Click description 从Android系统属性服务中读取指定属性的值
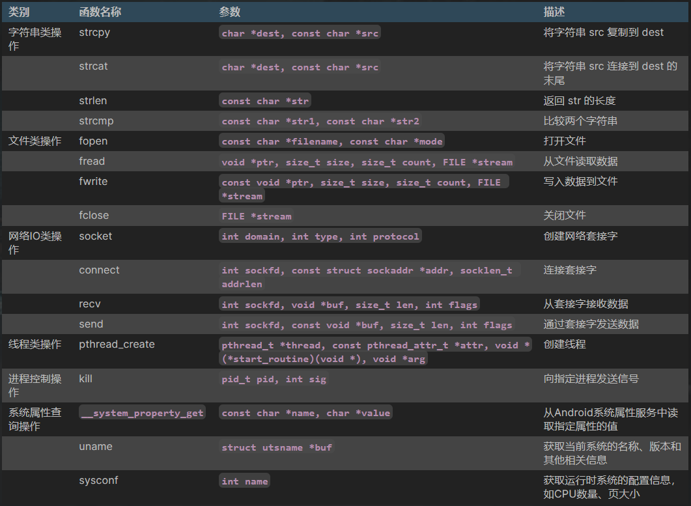 (611, 419)
